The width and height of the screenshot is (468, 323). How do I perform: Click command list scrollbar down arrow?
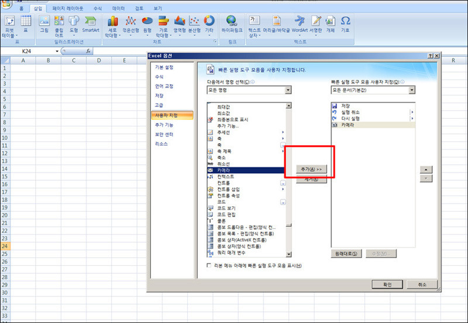[288, 254]
